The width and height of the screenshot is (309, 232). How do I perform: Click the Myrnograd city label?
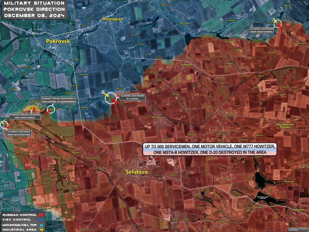click(x=113, y=19)
